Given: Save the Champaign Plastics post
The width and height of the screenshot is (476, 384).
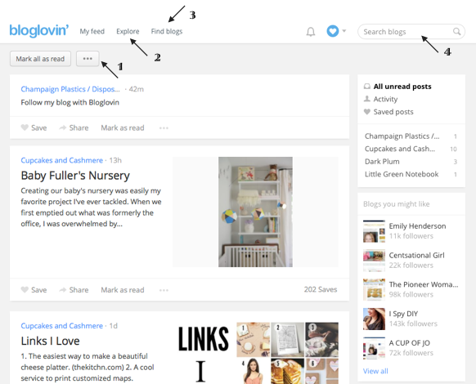Looking at the screenshot, I should pos(34,127).
